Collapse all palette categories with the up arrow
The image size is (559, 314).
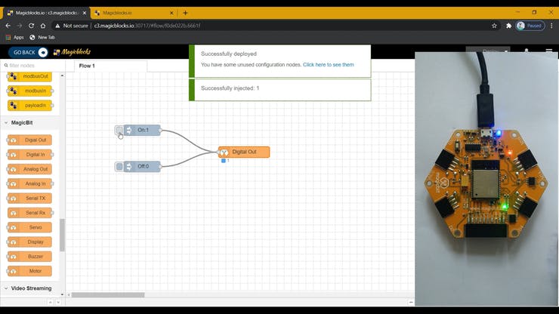51,302
